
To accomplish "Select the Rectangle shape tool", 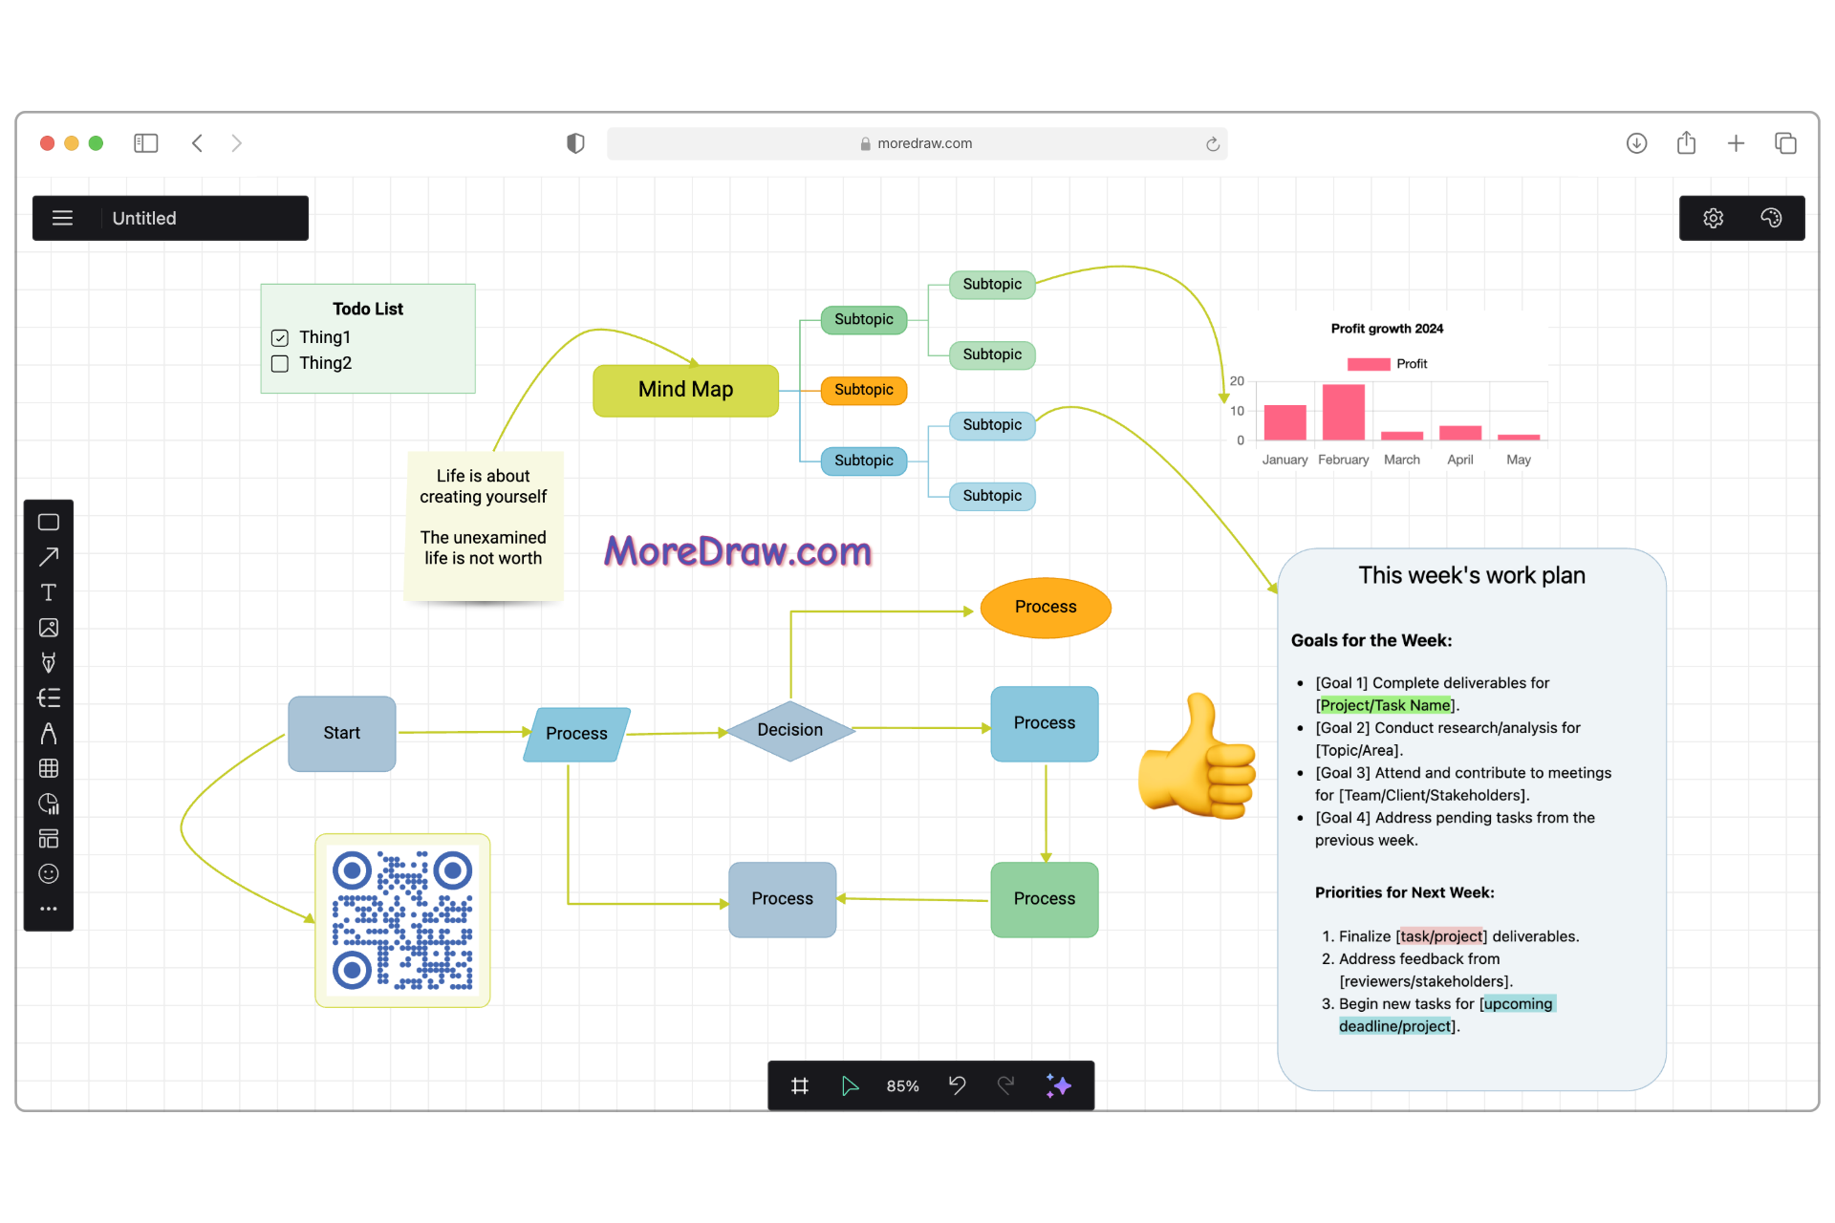I will pyautogui.click(x=49, y=522).
